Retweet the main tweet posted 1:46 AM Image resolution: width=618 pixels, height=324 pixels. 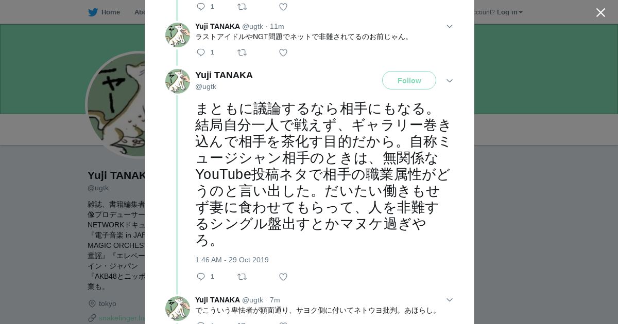point(242,277)
